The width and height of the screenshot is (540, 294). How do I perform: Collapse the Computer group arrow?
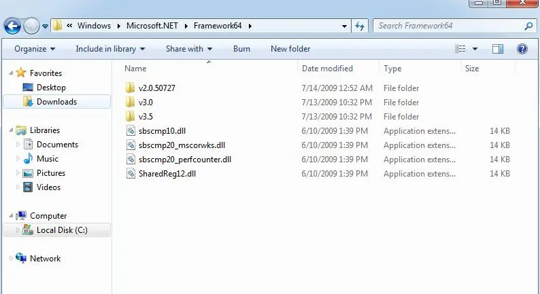[x=11, y=216]
